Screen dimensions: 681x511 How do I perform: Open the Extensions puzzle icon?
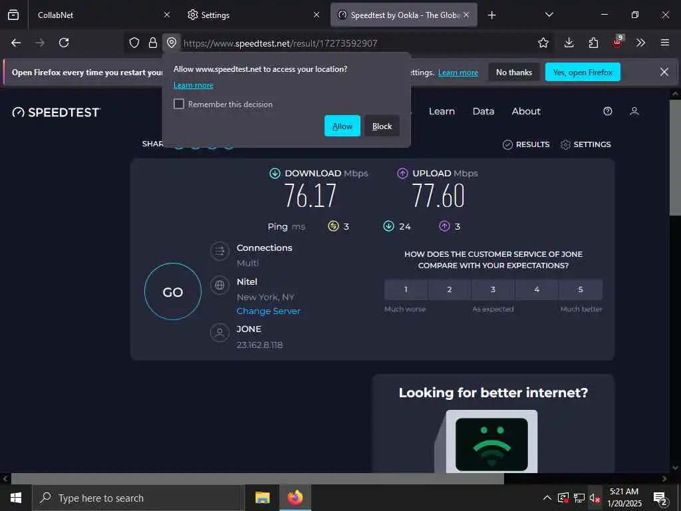pyautogui.click(x=593, y=43)
